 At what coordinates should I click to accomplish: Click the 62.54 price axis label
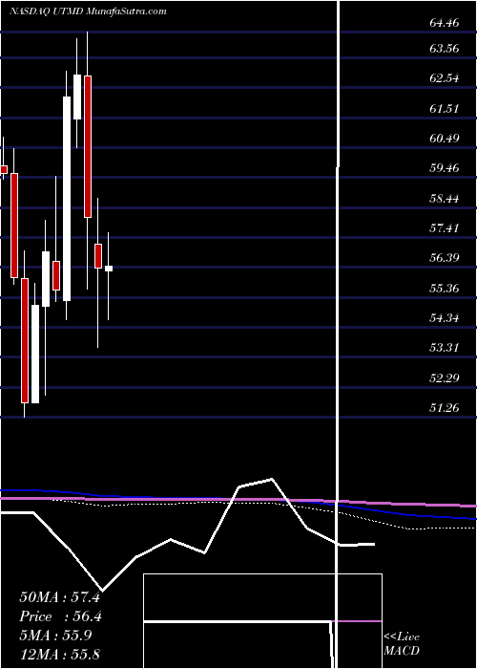tap(445, 78)
